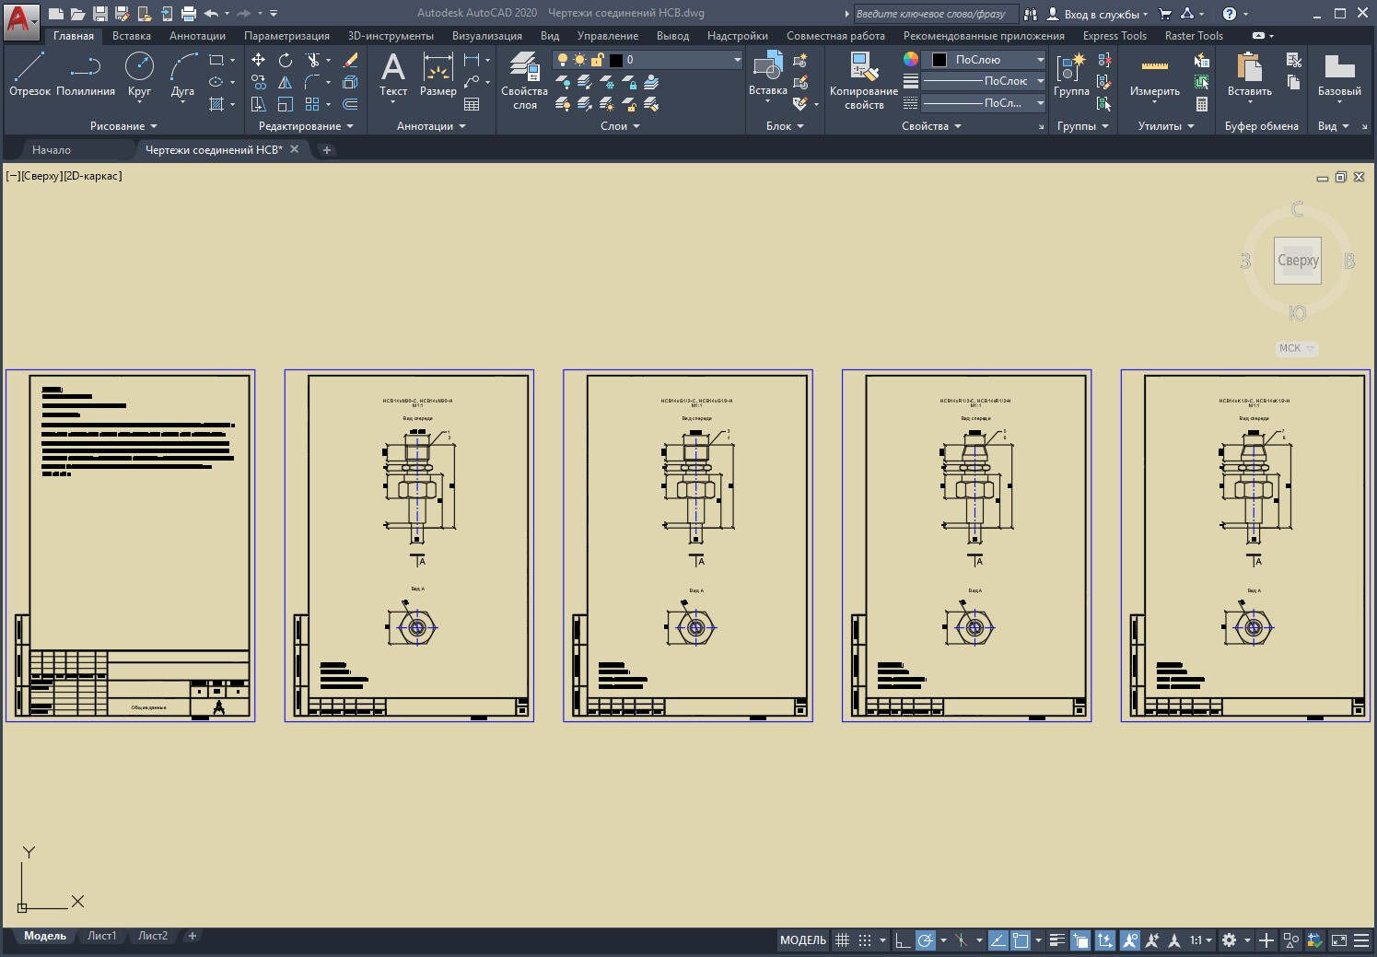Select the Отрезок (line) tool
Image resolution: width=1377 pixels, height=957 pixels.
click(29, 74)
